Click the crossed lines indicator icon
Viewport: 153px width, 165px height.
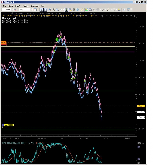pos(94,10)
